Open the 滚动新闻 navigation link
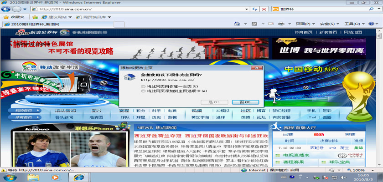Viewport: 383px width, 182px height. pyautogui.click(x=65, y=111)
